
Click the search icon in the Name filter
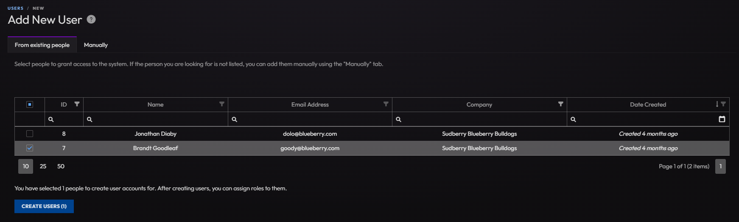pos(90,119)
